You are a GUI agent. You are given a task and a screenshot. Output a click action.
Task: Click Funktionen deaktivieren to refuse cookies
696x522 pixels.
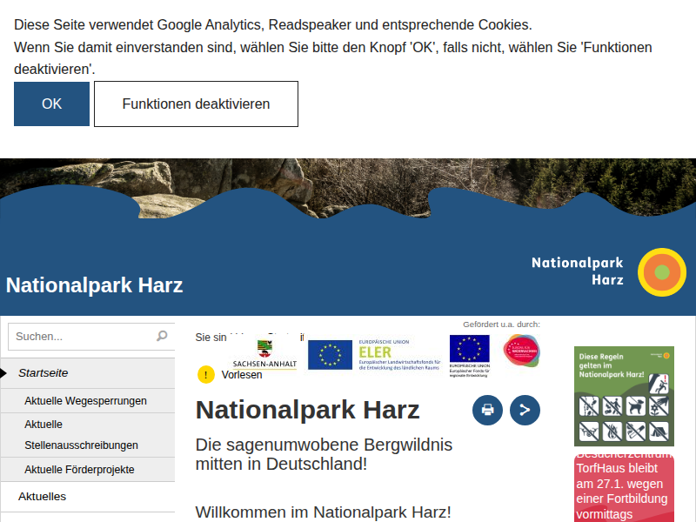[196, 104]
